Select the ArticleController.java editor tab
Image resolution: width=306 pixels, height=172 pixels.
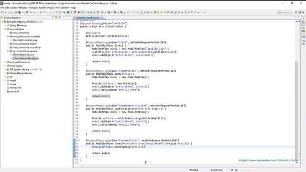(x=87, y=18)
